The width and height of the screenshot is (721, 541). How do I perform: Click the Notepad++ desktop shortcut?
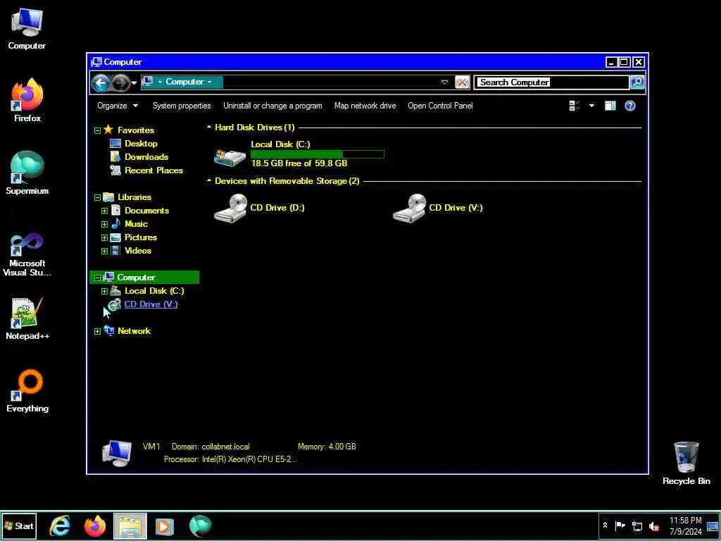point(27,318)
